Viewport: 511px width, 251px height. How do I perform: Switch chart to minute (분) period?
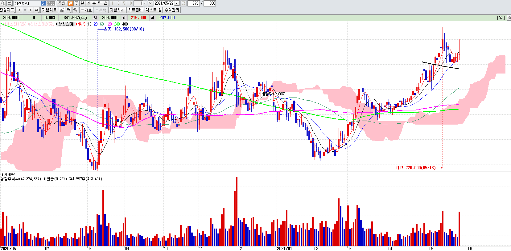pyautogui.click(x=94, y=3)
